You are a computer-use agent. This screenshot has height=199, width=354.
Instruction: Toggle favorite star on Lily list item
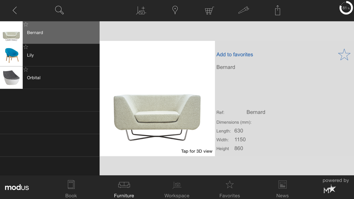[x=26, y=47]
